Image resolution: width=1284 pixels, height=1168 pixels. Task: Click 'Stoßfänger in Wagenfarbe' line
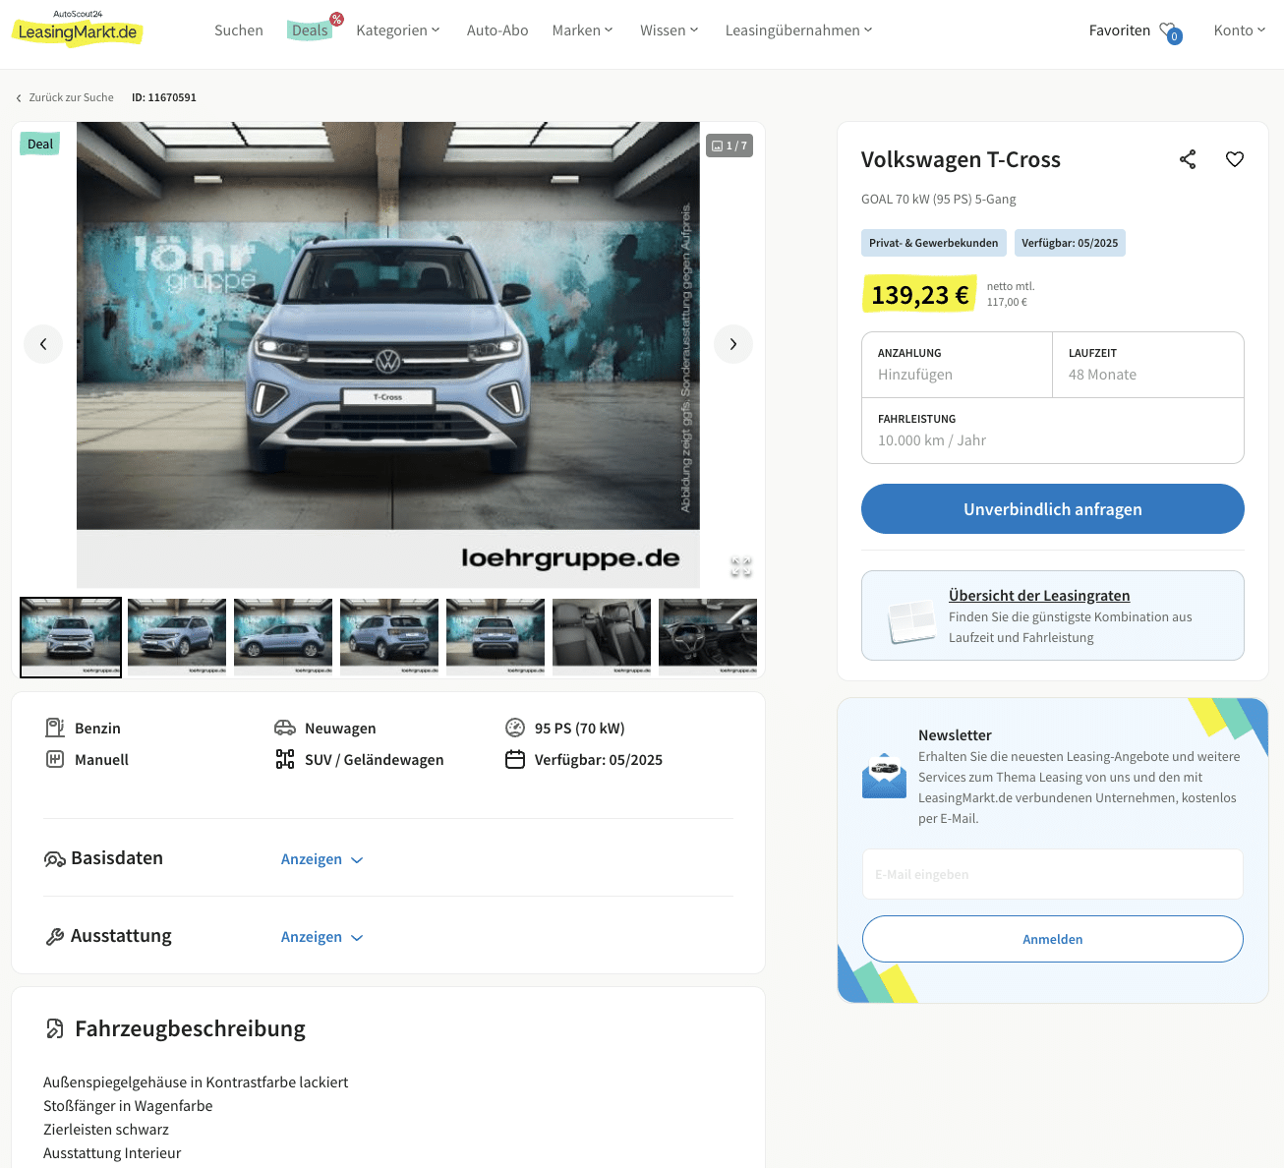pyautogui.click(x=128, y=1106)
